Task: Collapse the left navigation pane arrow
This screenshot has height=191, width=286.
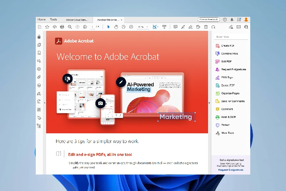Action: (44, 103)
